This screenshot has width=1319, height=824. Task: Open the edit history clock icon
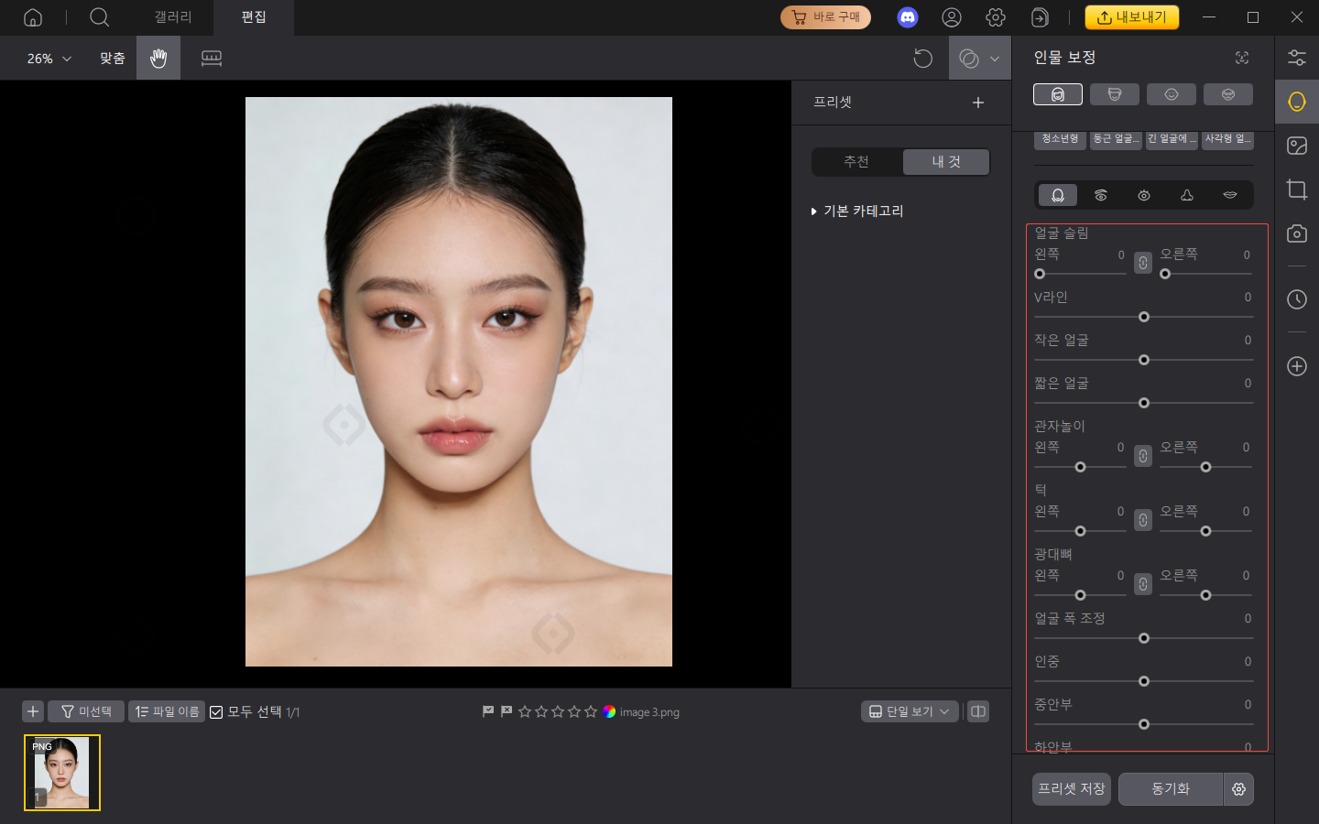coord(1296,299)
